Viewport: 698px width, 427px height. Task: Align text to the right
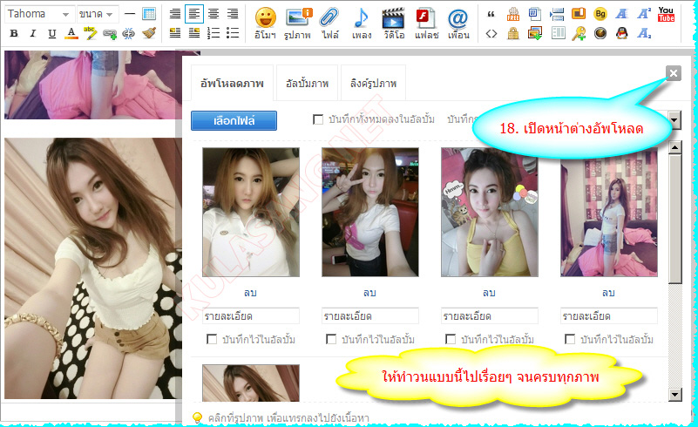(x=233, y=14)
